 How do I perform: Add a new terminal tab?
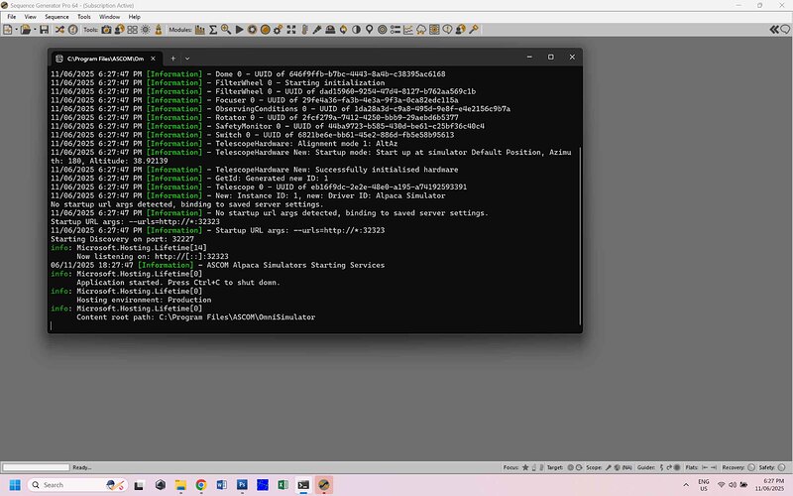tap(172, 59)
